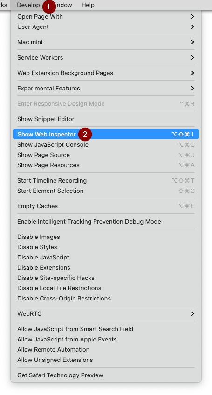Expand the Mac mini submenu
The image size is (212, 395).
coord(106,42)
